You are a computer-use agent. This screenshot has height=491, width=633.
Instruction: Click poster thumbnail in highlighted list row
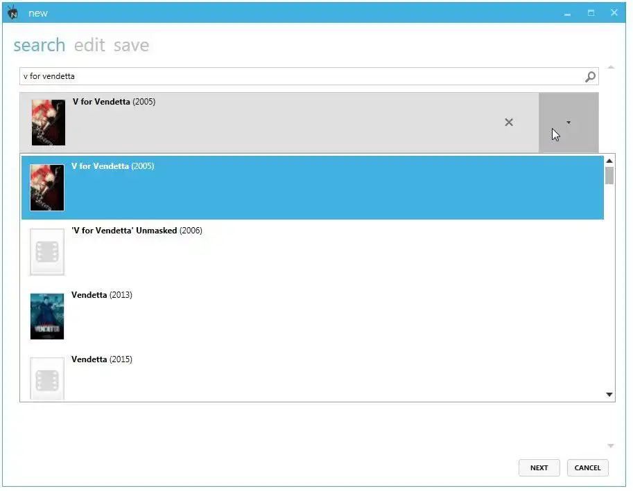47,188
